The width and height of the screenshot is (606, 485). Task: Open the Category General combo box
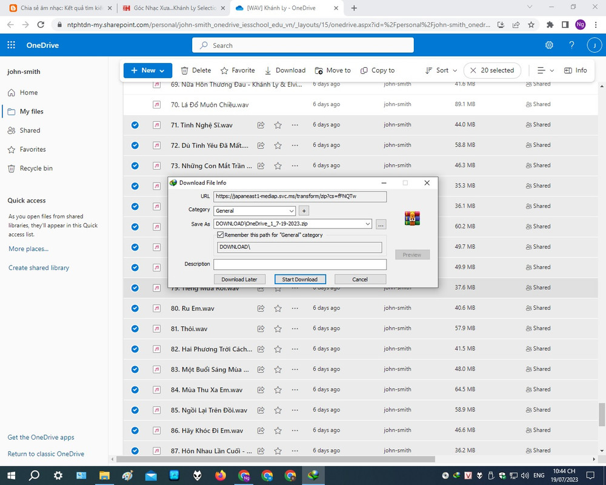[x=255, y=211]
